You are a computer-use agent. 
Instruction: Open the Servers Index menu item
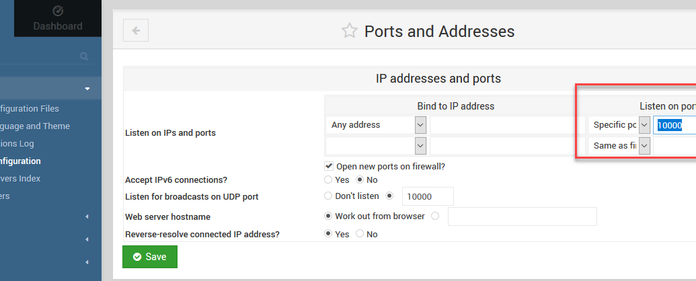[22, 179]
